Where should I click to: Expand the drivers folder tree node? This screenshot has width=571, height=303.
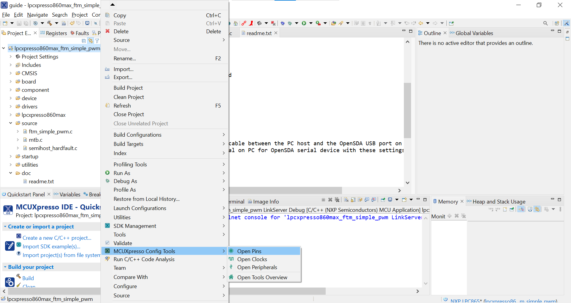click(x=11, y=106)
